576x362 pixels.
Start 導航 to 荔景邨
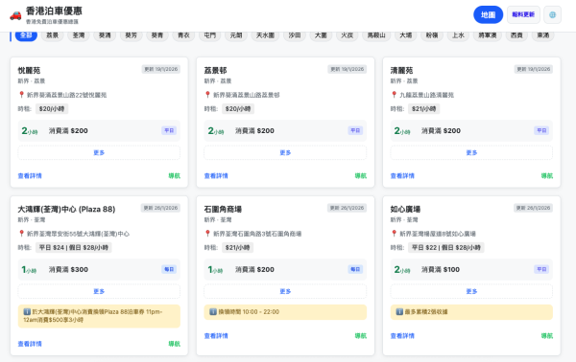point(360,176)
